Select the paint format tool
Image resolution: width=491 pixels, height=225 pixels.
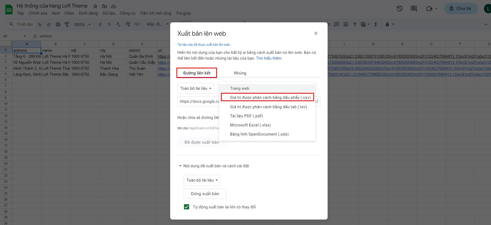coord(67,24)
